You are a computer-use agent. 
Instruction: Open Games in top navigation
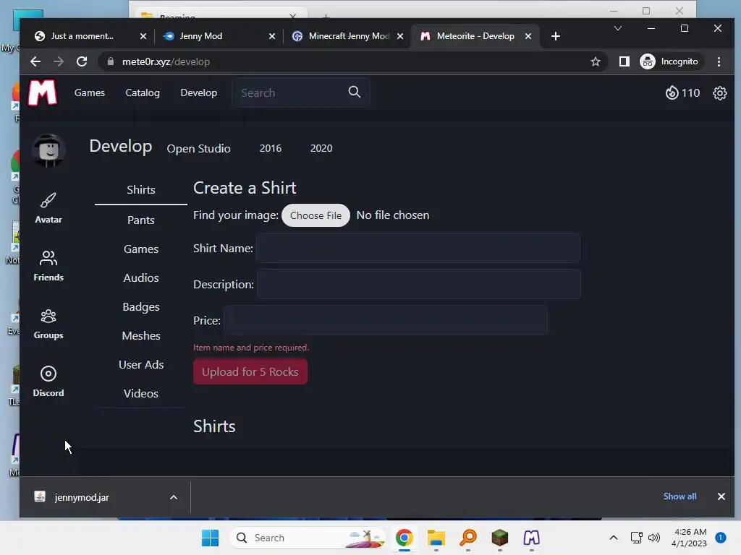[89, 92]
